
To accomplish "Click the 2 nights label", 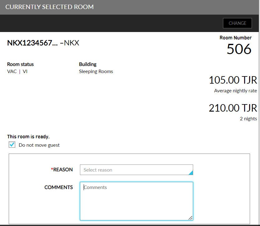I will point(248,119).
